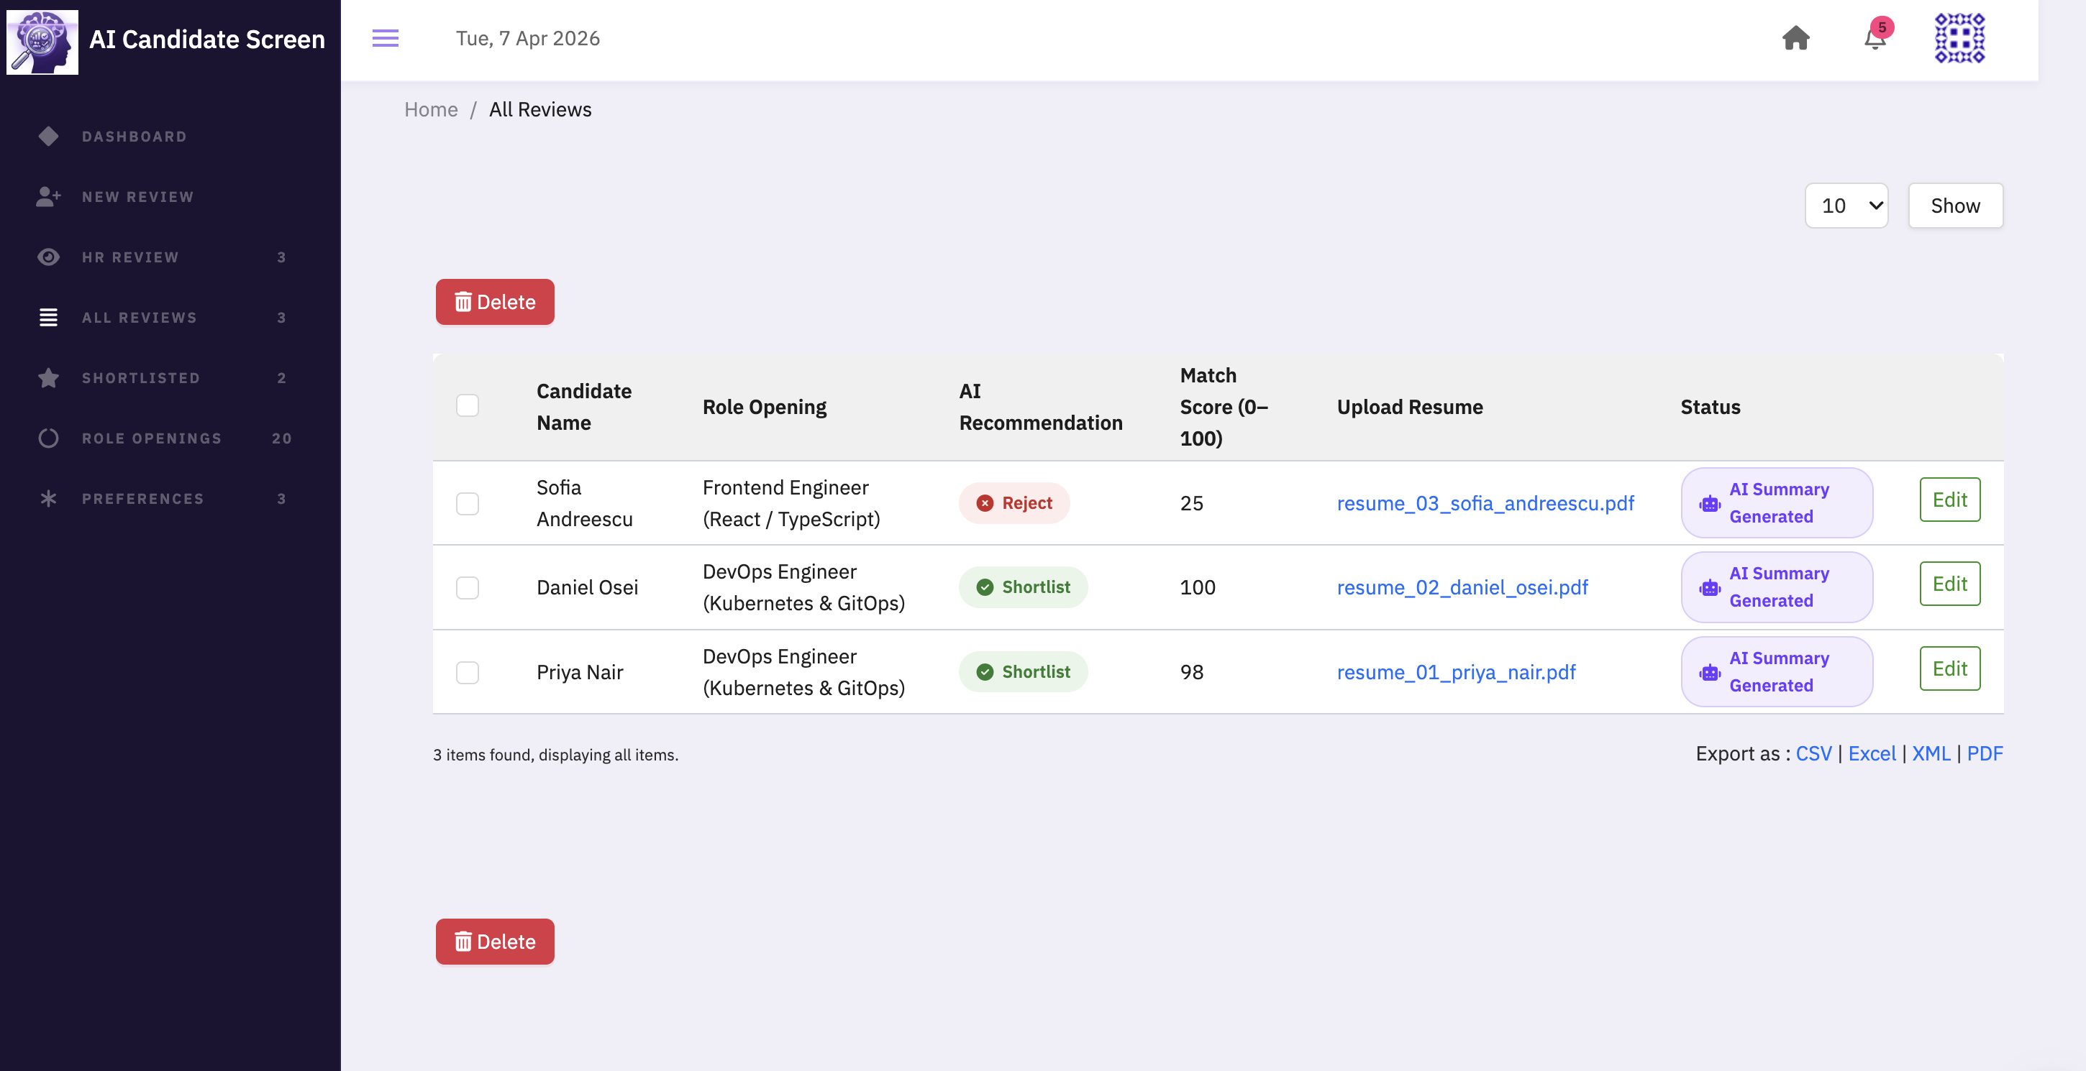The image size is (2086, 1071).
Task: Check the select-all header checkbox
Action: point(468,405)
